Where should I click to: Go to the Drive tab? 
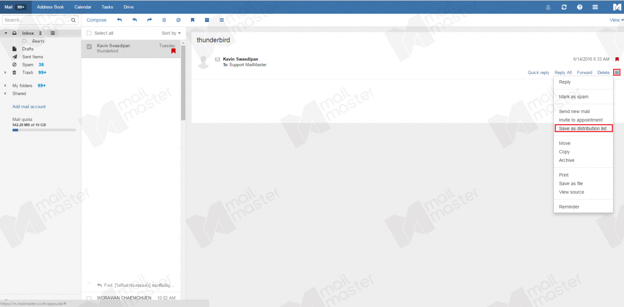click(129, 7)
